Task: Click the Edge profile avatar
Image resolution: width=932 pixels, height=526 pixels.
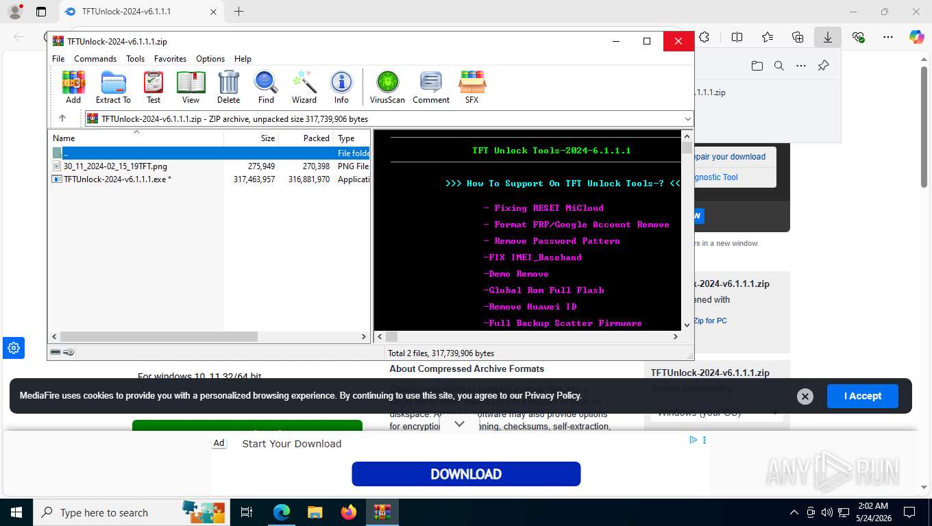Action: (14, 12)
